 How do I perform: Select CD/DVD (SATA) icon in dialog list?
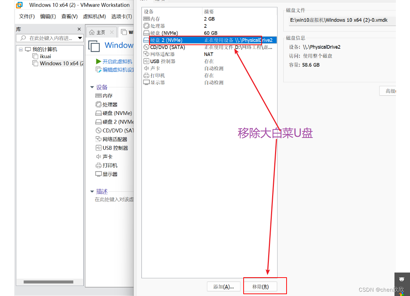coord(147,47)
